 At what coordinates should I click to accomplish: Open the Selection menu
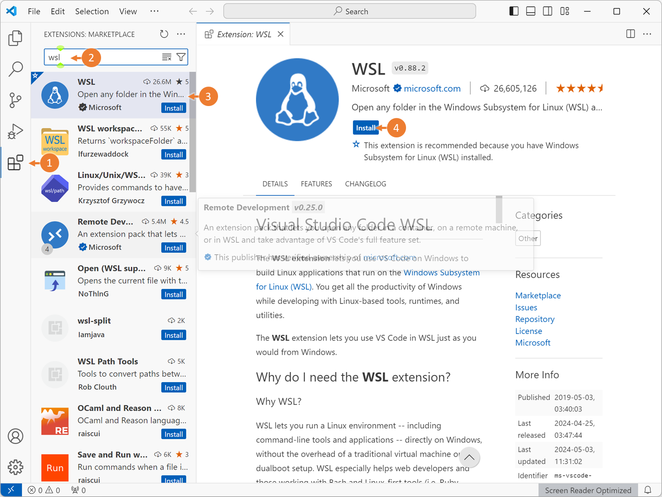[x=92, y=11]
